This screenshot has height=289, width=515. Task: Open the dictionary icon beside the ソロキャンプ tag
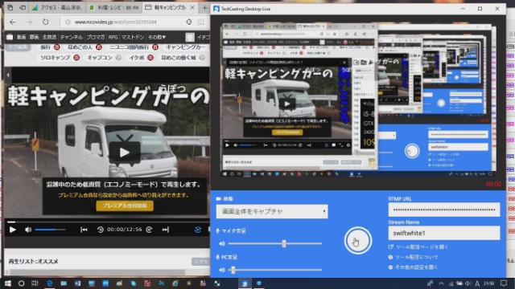coord(76,58)
